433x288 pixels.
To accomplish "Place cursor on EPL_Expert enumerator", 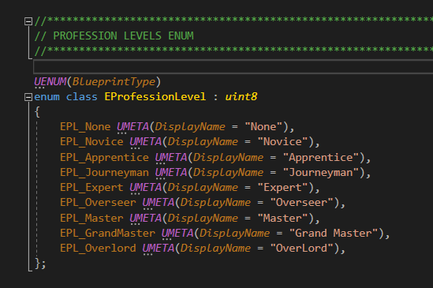I will click(91, 187).
